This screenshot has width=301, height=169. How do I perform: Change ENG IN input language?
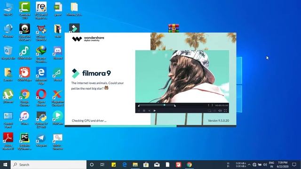271,165
